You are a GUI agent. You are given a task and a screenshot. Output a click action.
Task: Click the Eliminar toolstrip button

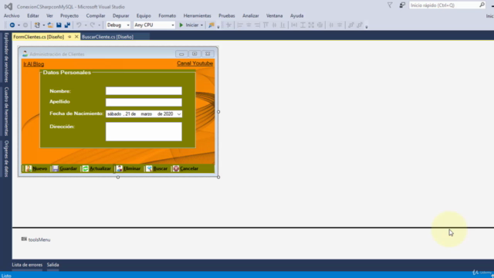pyautogui.click(x=129, y=168)
